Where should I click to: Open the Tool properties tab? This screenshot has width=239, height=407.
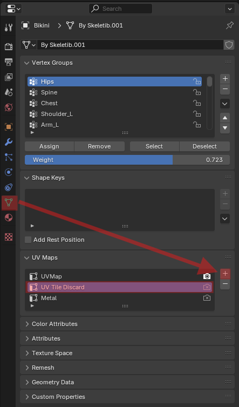point(9,27)
